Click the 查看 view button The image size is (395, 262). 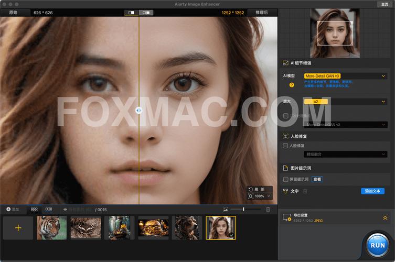pos(317,179)
